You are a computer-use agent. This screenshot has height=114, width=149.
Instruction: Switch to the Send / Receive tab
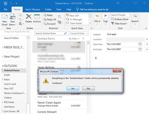33,9
